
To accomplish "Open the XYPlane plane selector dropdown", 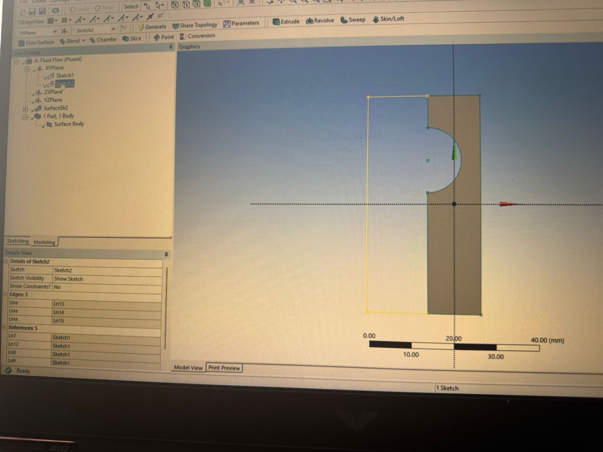I will [55, 32].
